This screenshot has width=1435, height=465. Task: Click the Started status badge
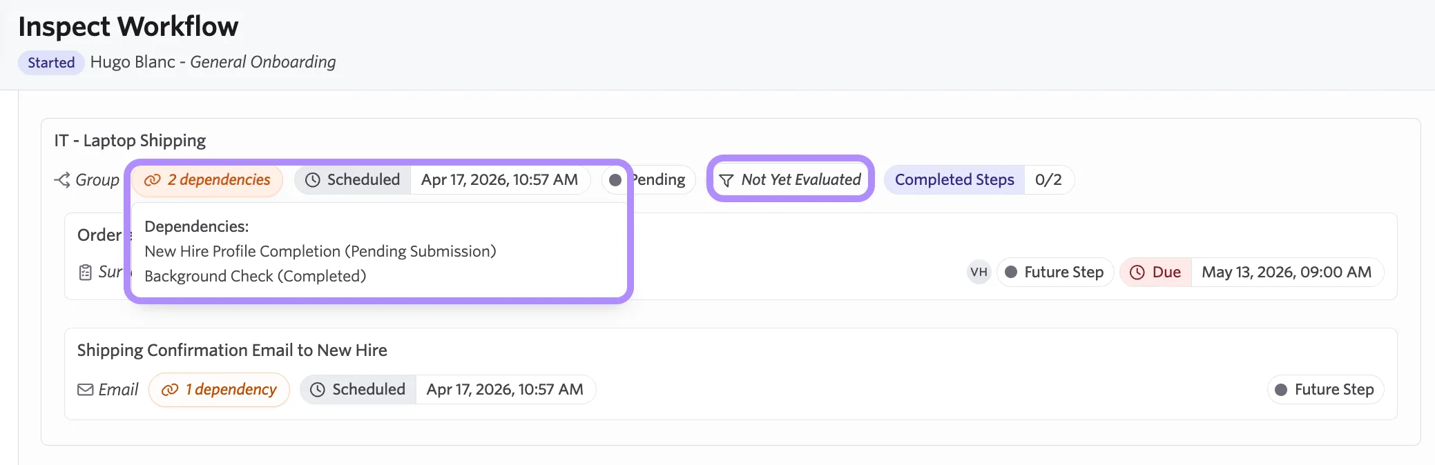(51, 63)
